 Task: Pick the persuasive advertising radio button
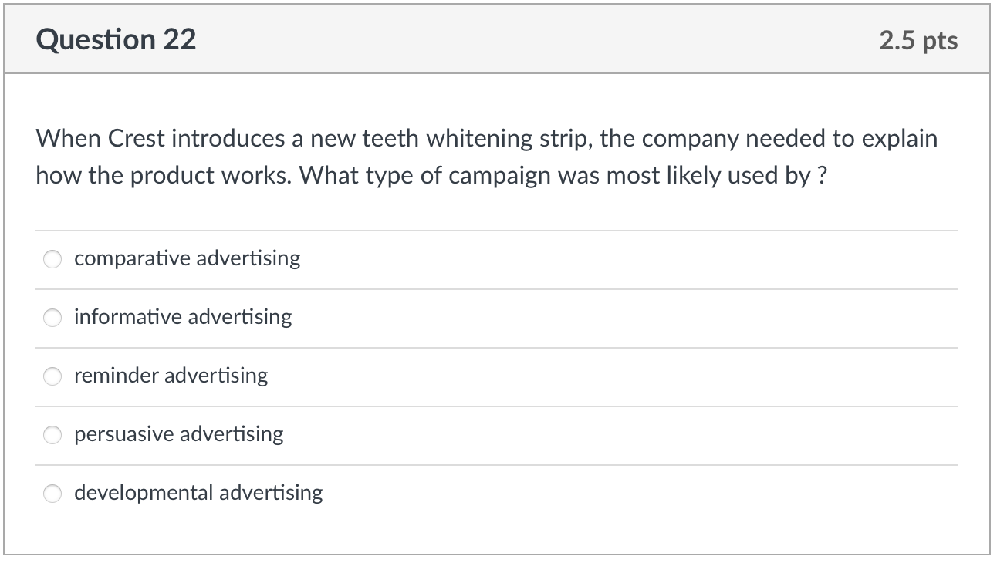(52, 435)
